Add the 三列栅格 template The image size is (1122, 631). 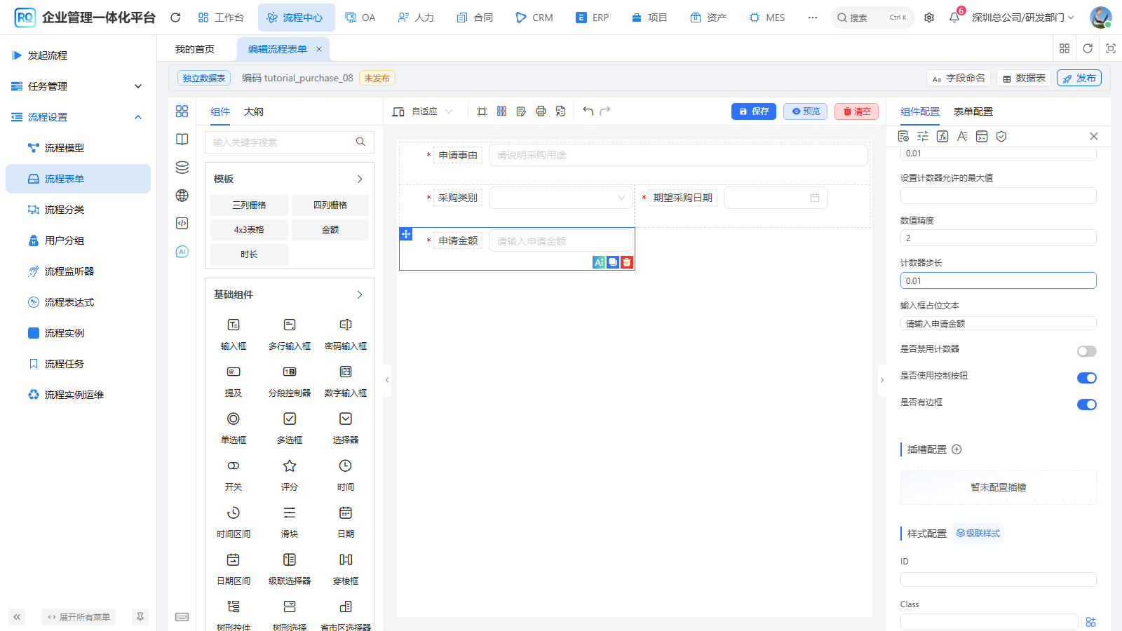[249, 205]
